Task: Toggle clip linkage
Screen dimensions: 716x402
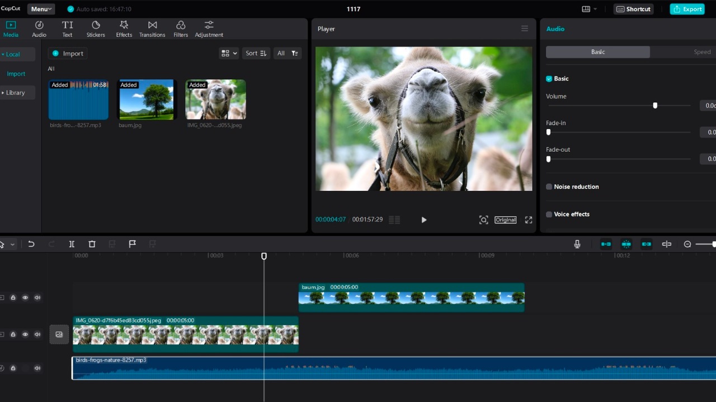Action: point(646,244)
